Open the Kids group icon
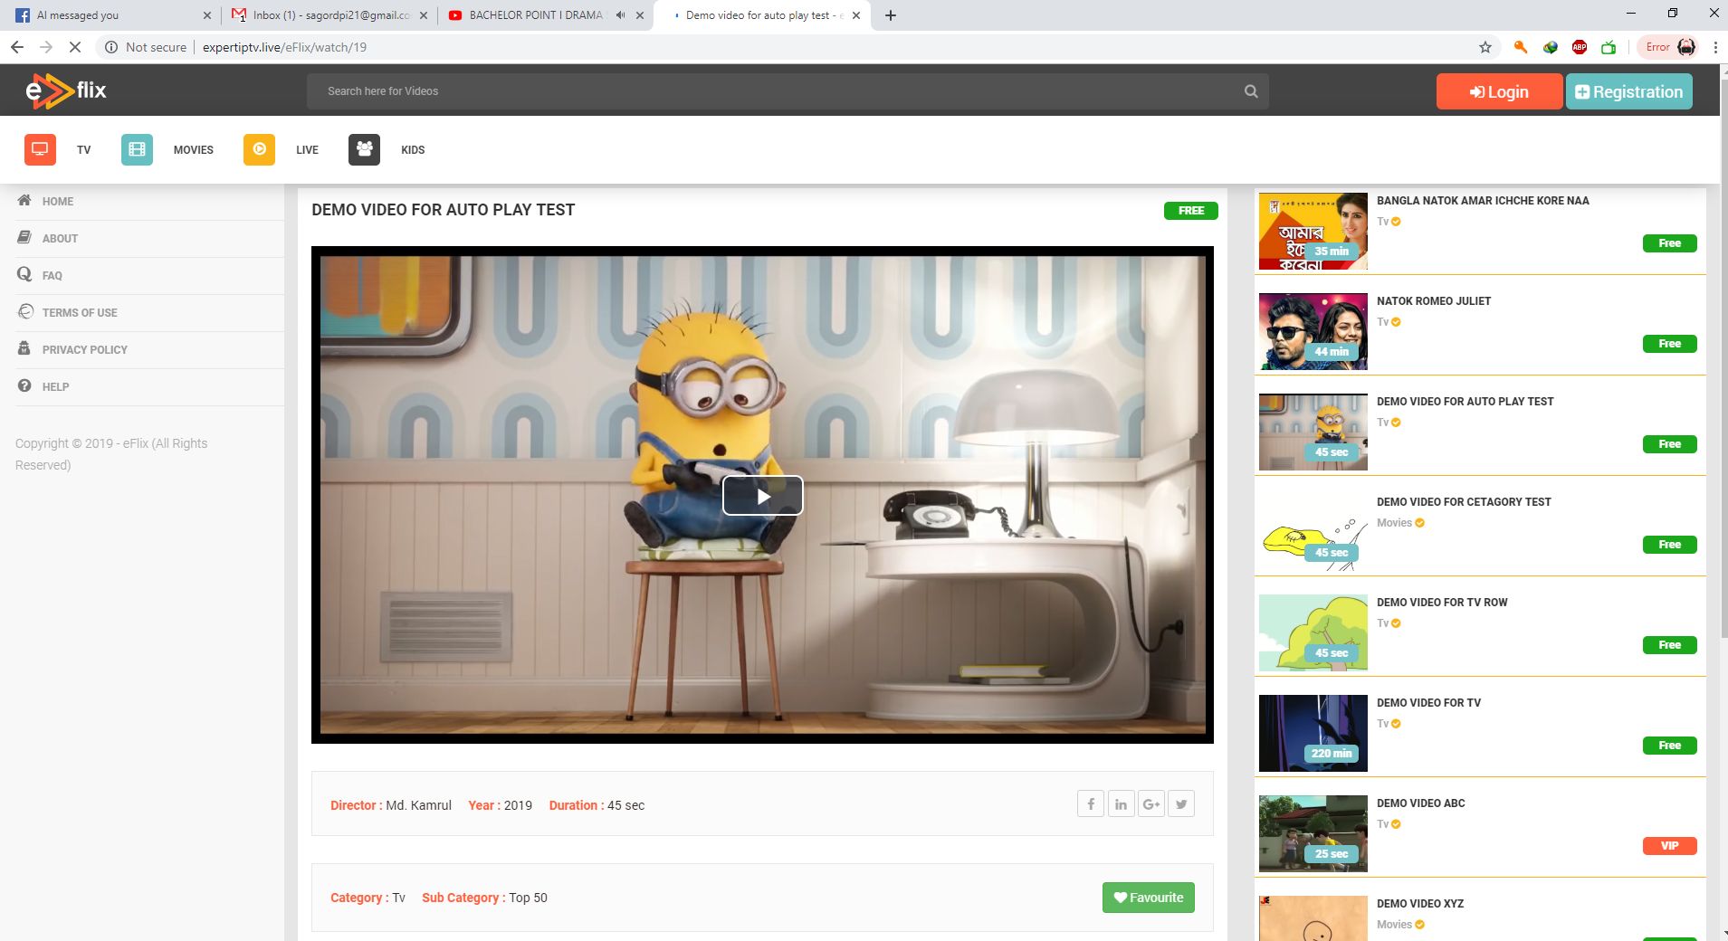The width and height of the screenshot is (1728, 941). (364, 149)
